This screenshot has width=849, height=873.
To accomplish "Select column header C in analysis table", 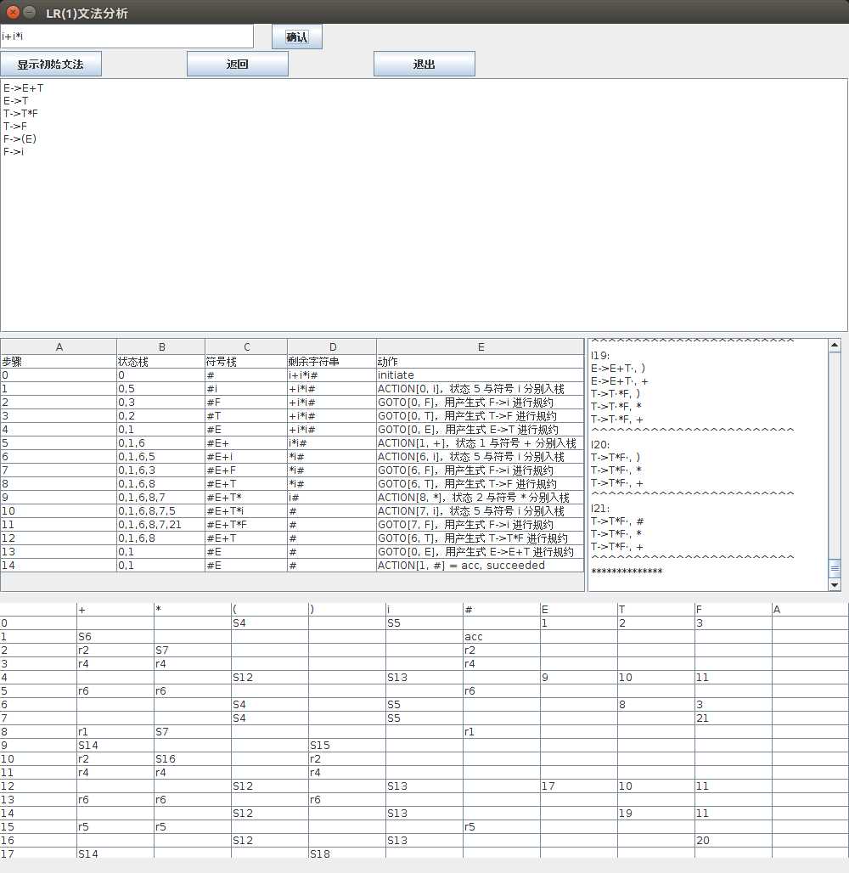I will 246,346.
